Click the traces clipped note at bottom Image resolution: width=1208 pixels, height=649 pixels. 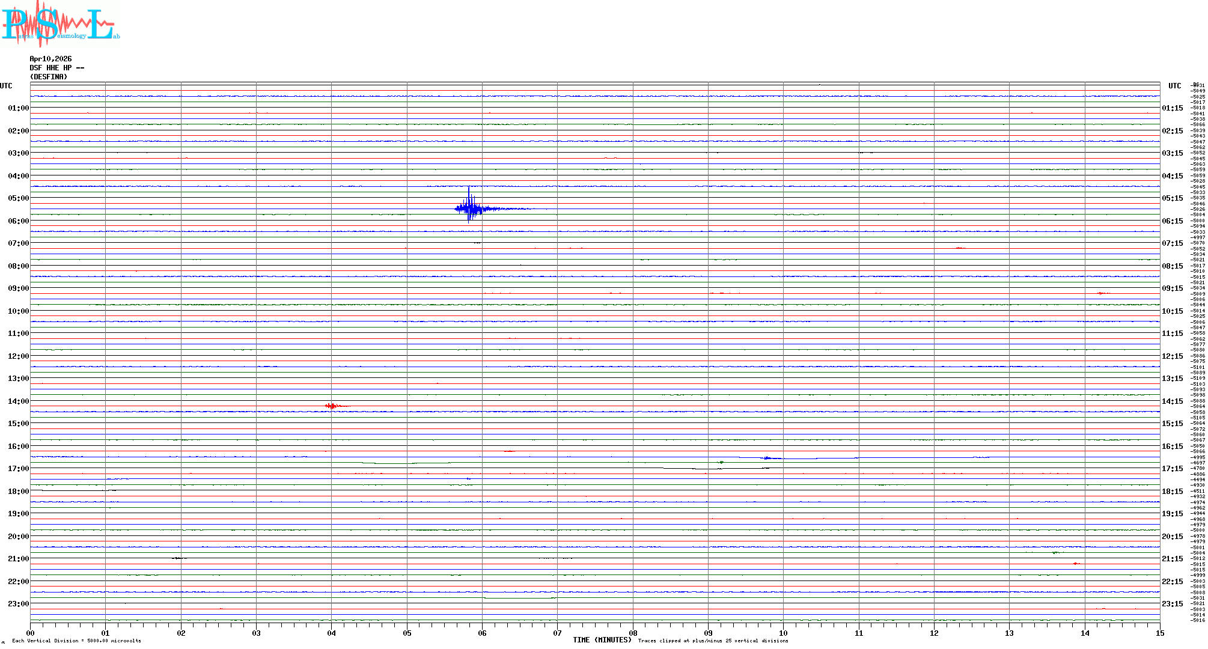tap(713, 641)
